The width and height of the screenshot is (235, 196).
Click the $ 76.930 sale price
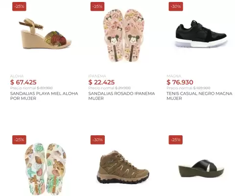pos(180,82)
